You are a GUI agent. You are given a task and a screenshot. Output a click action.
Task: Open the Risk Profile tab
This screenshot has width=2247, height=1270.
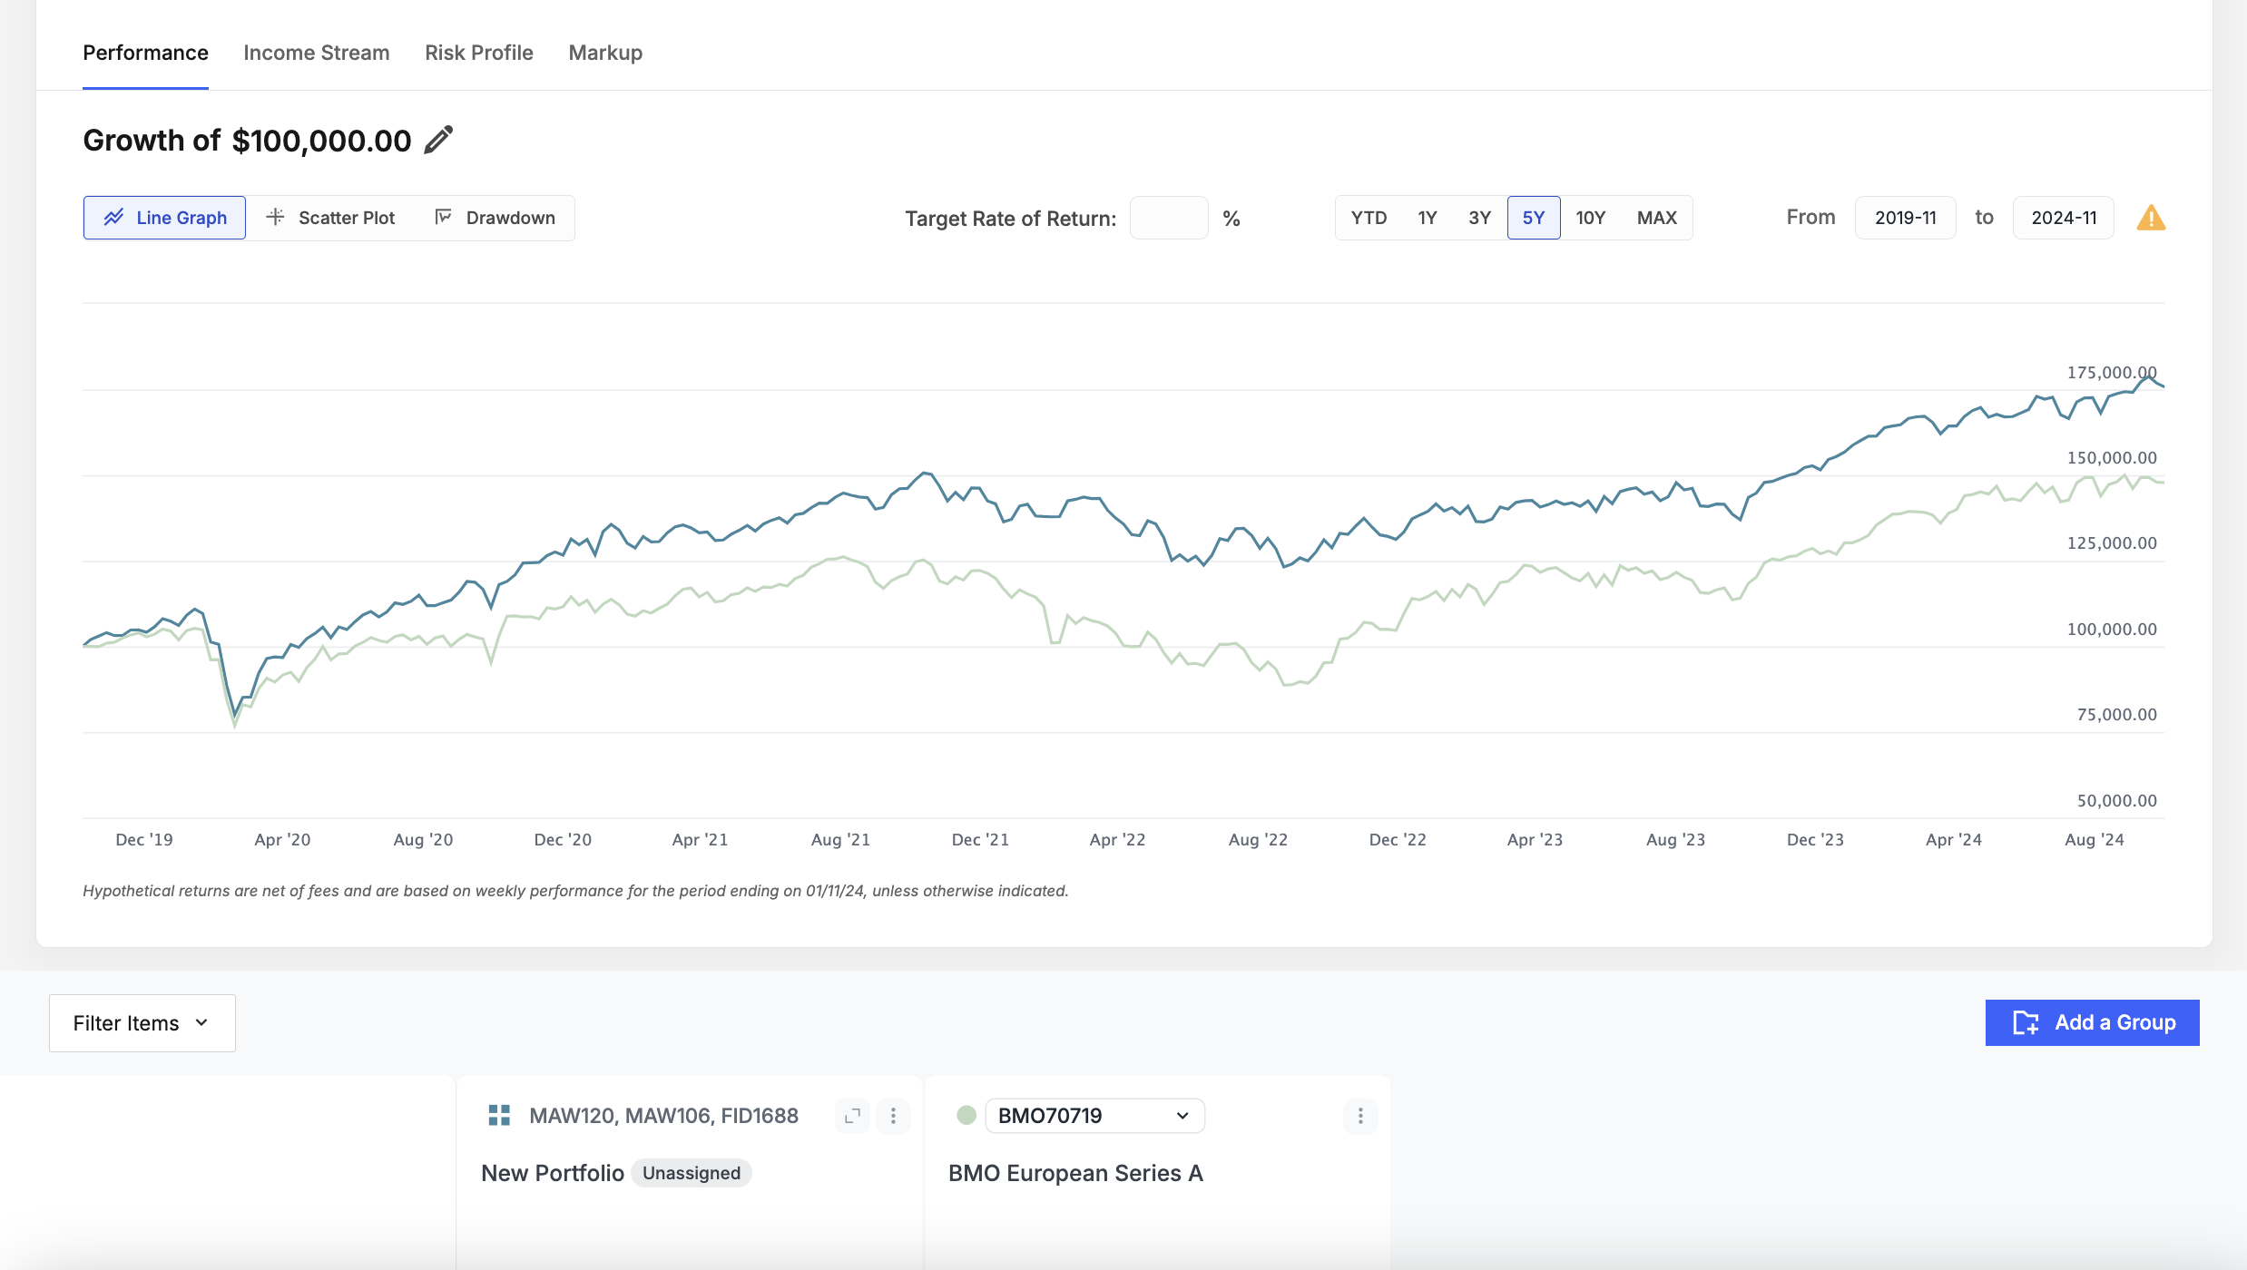click(479, 53)
